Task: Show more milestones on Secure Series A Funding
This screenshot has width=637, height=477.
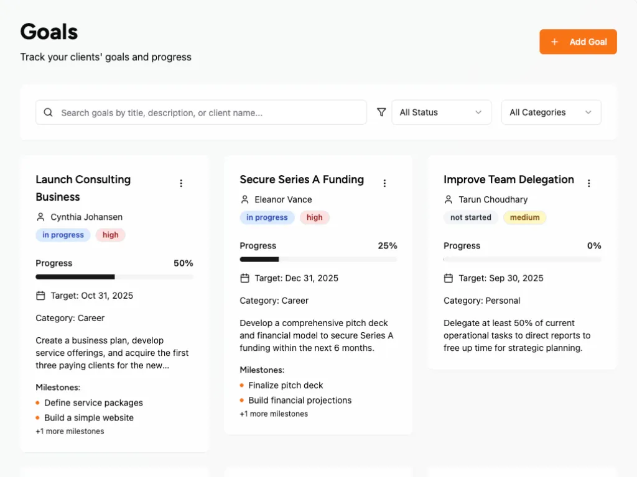Action: point(274,414)
